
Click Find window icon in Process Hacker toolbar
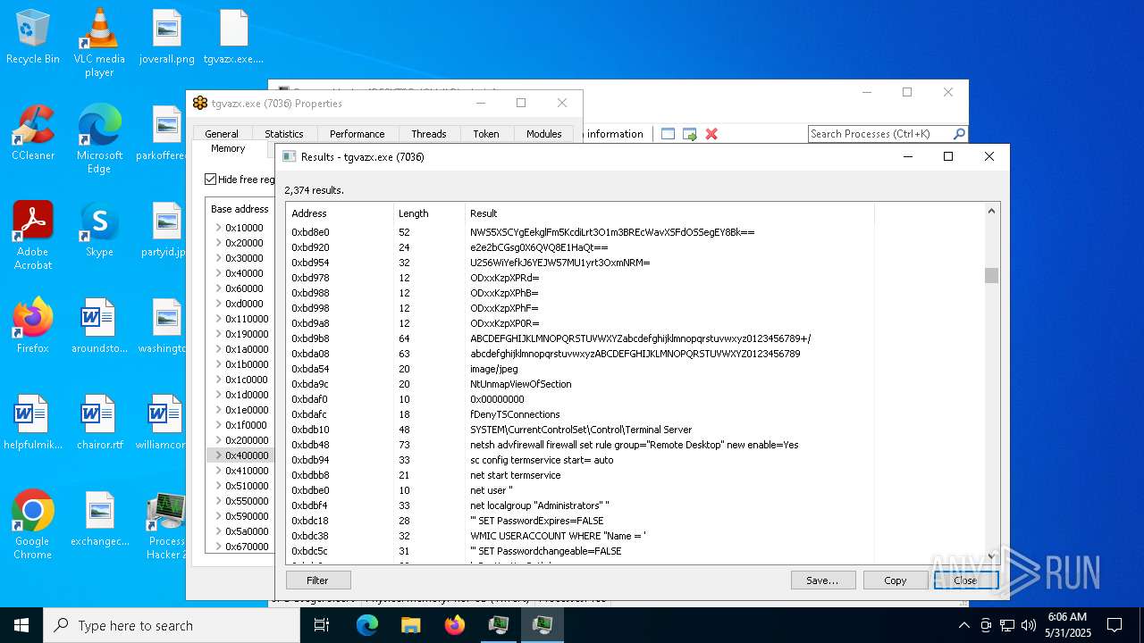(x=668, y=134)
